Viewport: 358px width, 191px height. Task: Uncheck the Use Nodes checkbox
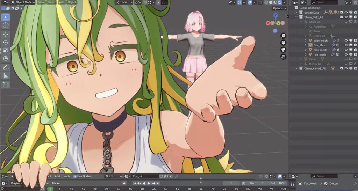pos(75,176)
